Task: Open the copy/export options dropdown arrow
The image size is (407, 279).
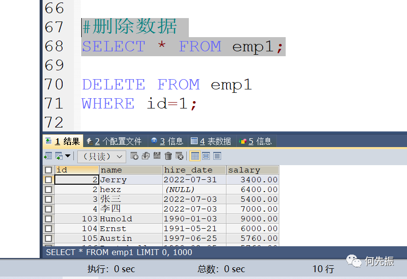Action: [x=68, y=156]
